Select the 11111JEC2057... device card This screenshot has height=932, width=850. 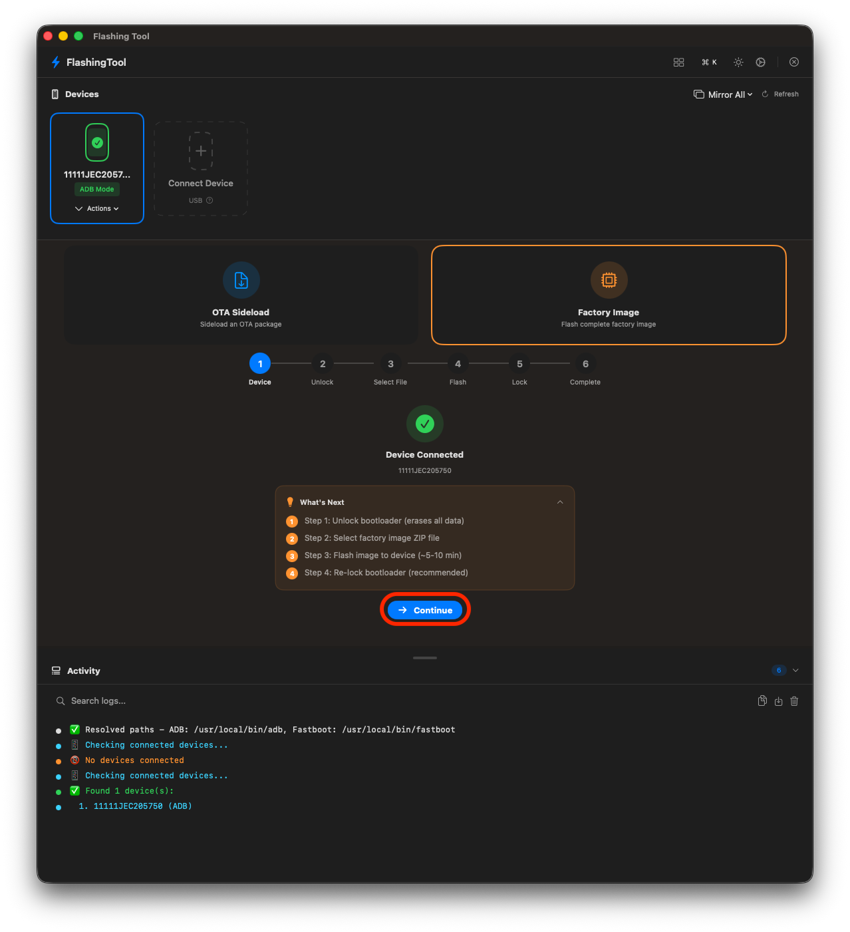click(97, 168)
